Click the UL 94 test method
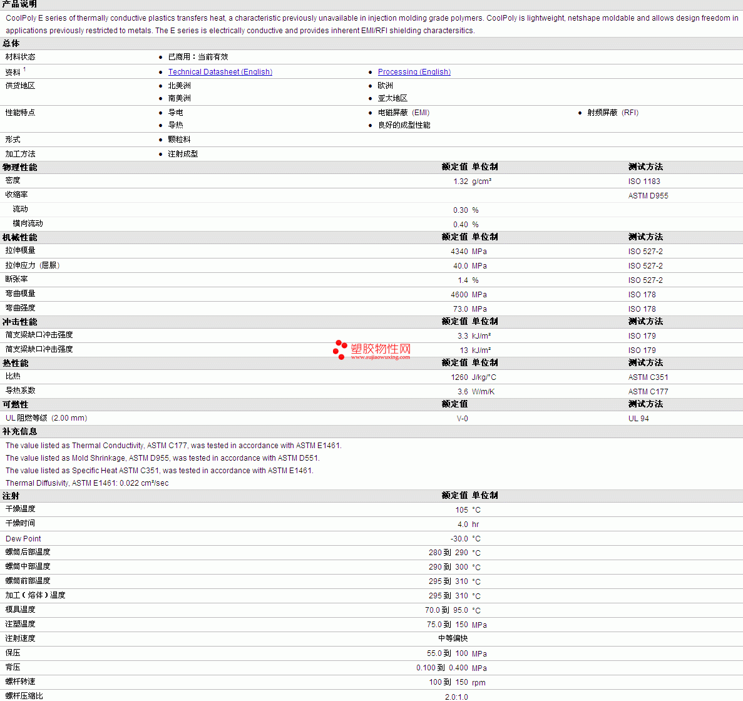Image resolution: width=743 pixels, height=701 pixels. (x=638, y=419)
